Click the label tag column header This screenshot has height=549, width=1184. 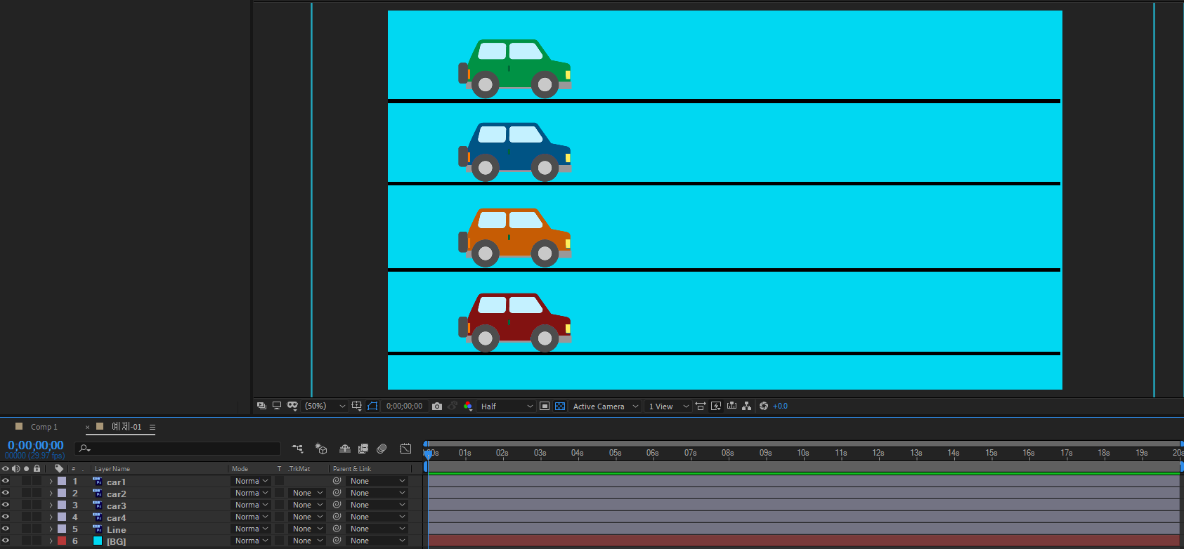coord(59,468)
